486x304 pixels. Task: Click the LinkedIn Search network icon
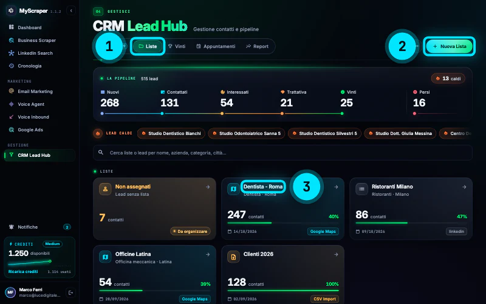pos(12,53)
